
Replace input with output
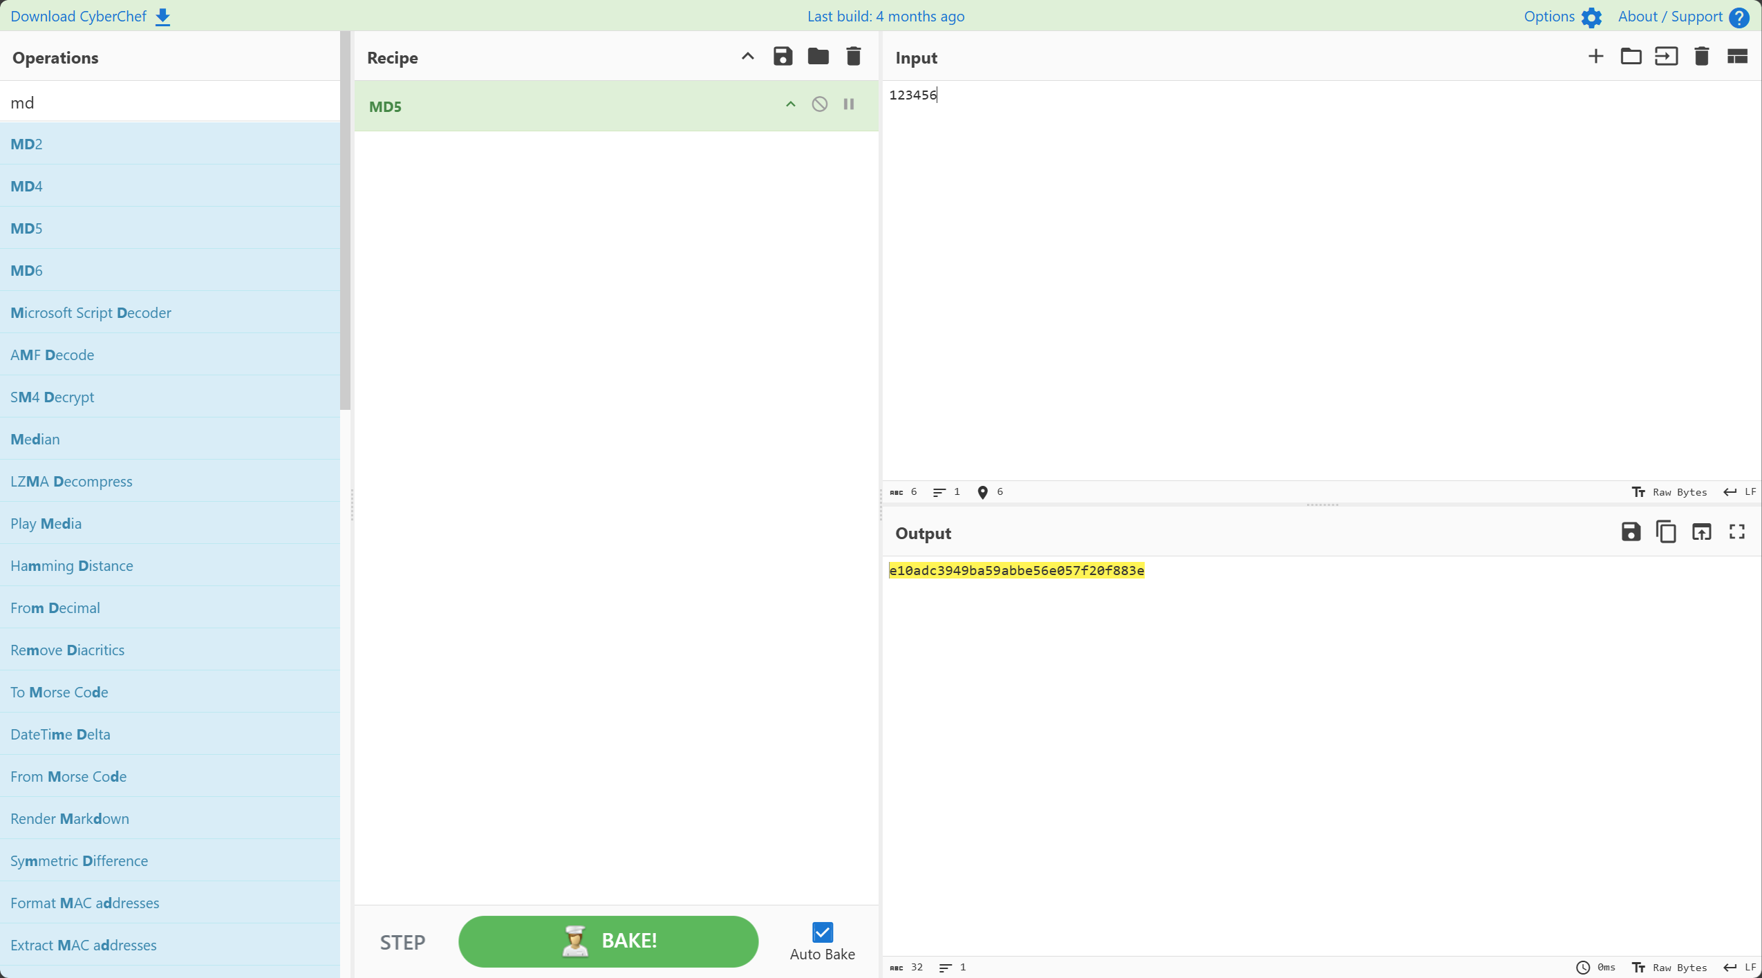point(1701,532)
